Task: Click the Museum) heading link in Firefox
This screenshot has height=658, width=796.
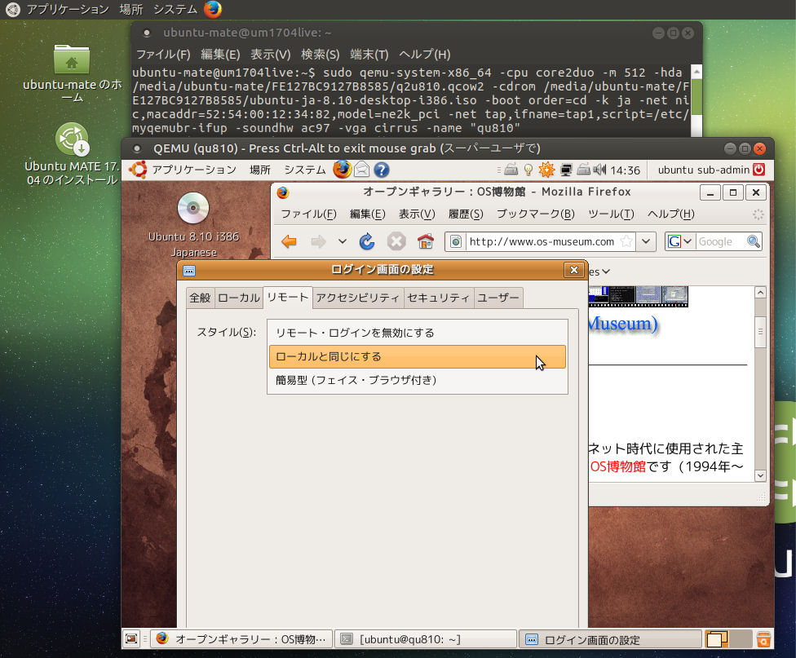Action: click(x=623, y=324)
